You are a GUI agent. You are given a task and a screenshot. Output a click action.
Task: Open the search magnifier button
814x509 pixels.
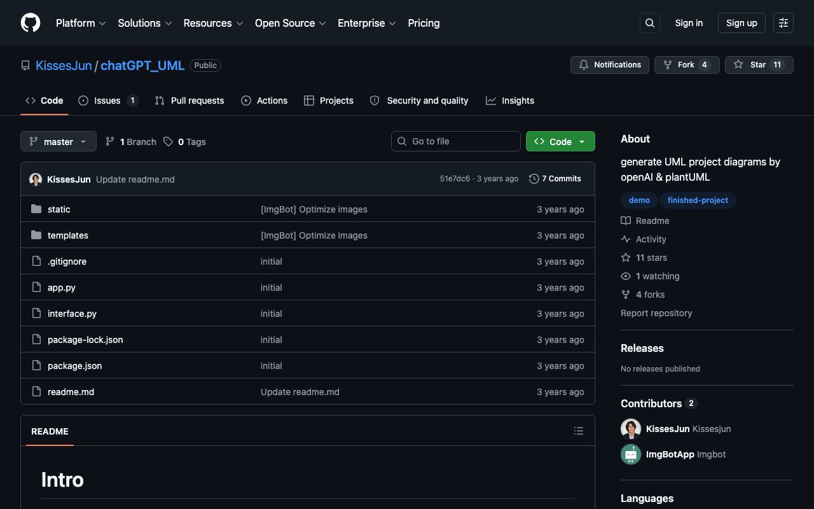[650, 23]
